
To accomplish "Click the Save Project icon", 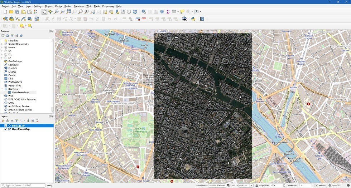I will coord(17,12).
